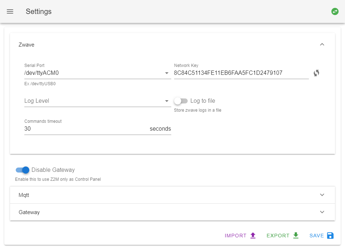Image resolution: width=345 pixels, height=247 pixels.
Task: Click the Mqtt panel title
Action: (x=24, y=195)
